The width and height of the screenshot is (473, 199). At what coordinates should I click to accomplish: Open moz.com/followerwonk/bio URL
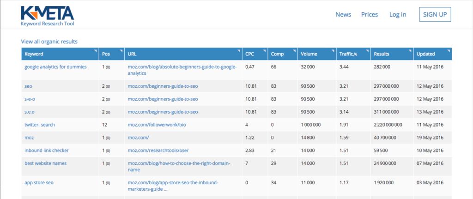tap(157, 125)
